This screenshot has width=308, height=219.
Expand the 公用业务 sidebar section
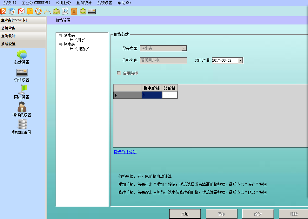(23, 28)
